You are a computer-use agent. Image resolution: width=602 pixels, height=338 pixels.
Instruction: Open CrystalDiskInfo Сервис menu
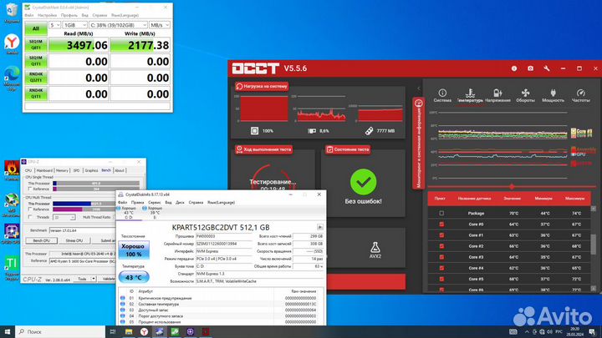(155, 202)
